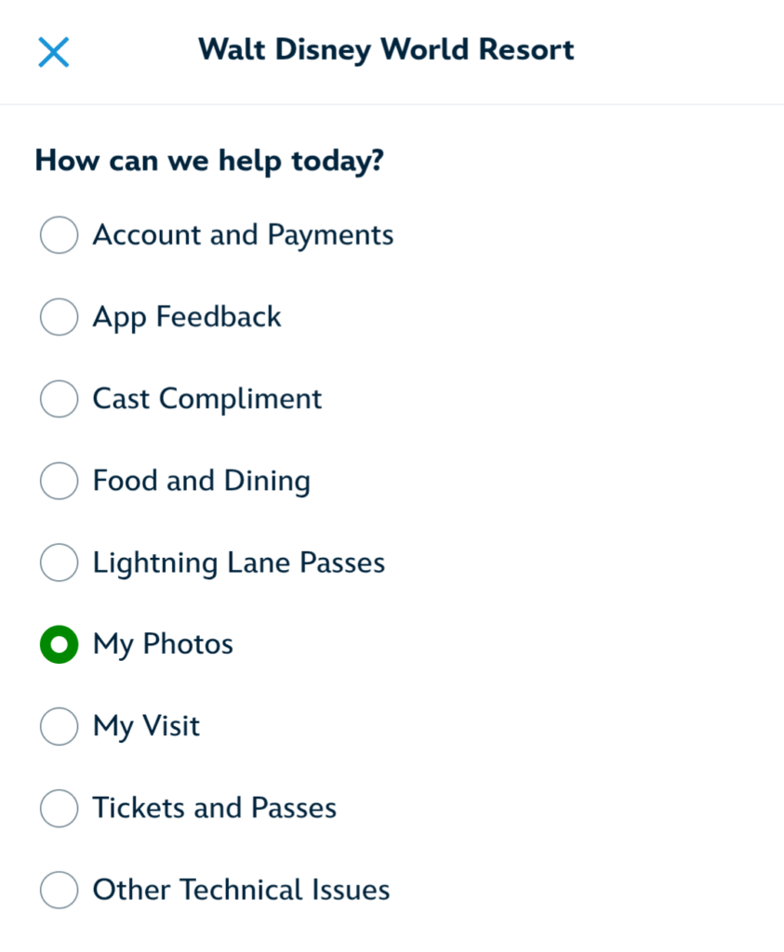
Task: Choose the Tickets and Passes radio circle
Action: (59, 808)
